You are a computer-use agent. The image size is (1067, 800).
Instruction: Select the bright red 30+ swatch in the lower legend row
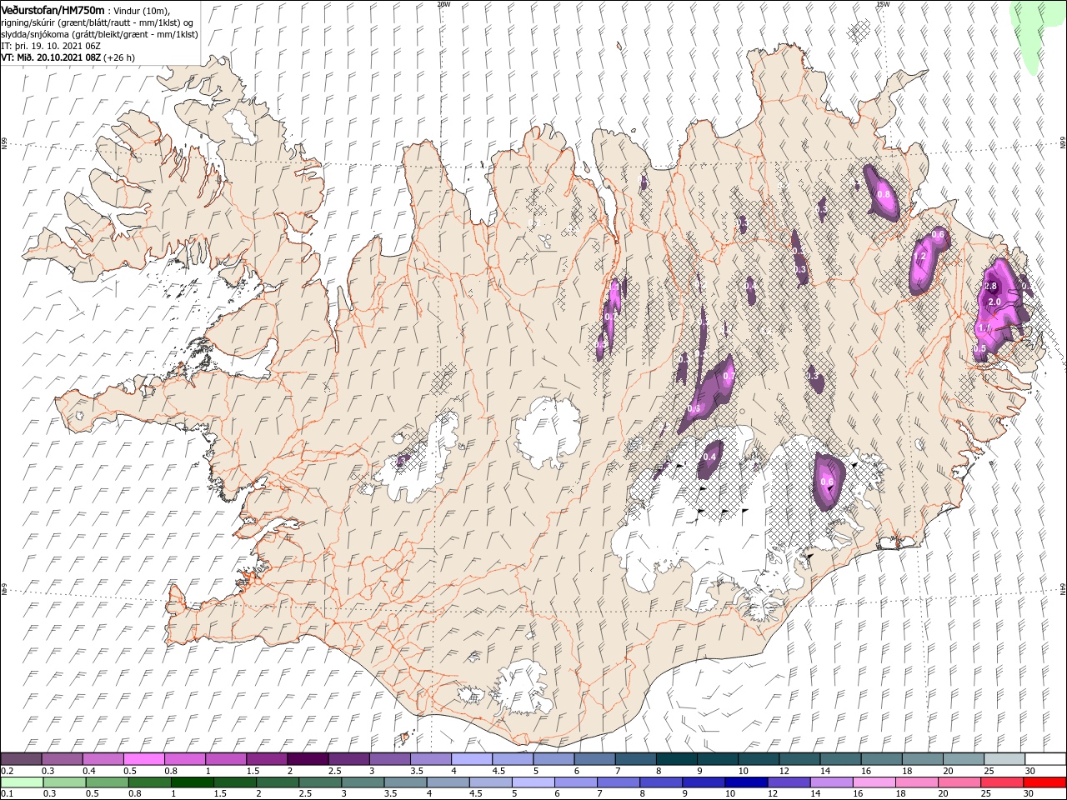click(1045, 782)
